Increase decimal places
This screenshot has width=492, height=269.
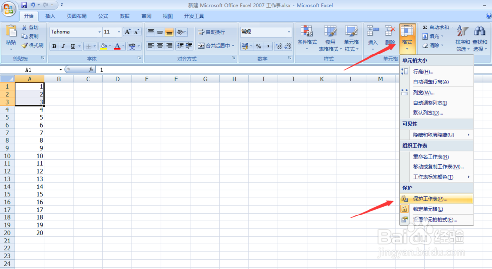(x=278, y=46)
